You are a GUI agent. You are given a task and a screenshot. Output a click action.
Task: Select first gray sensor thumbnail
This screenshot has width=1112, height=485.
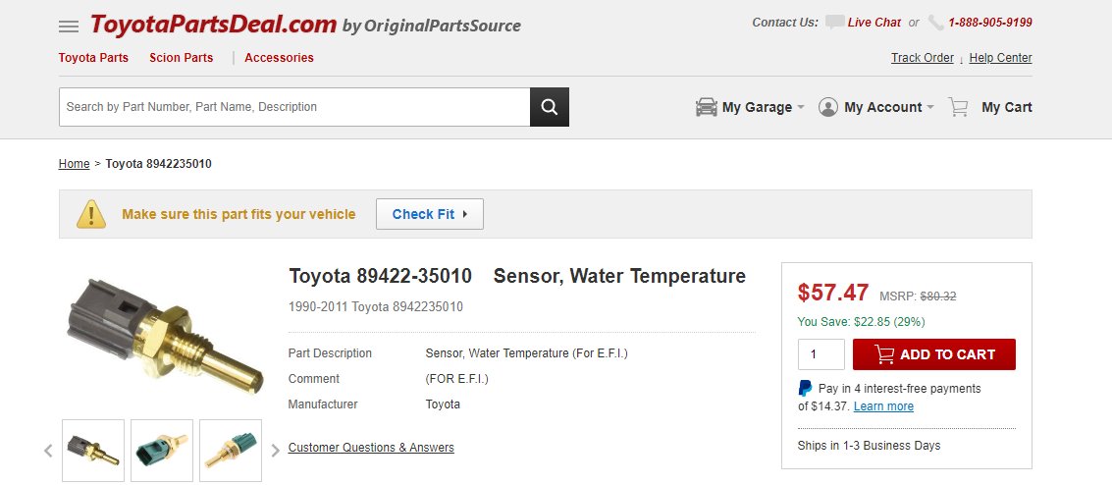(x=93, y=451)
